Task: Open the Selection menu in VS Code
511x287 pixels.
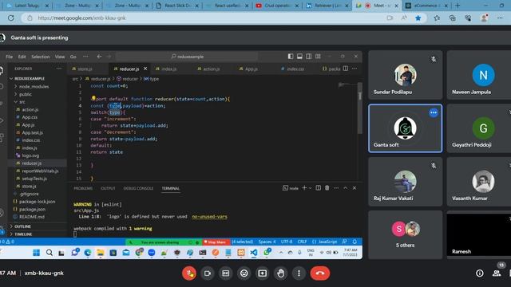Action: coord(41,57)
